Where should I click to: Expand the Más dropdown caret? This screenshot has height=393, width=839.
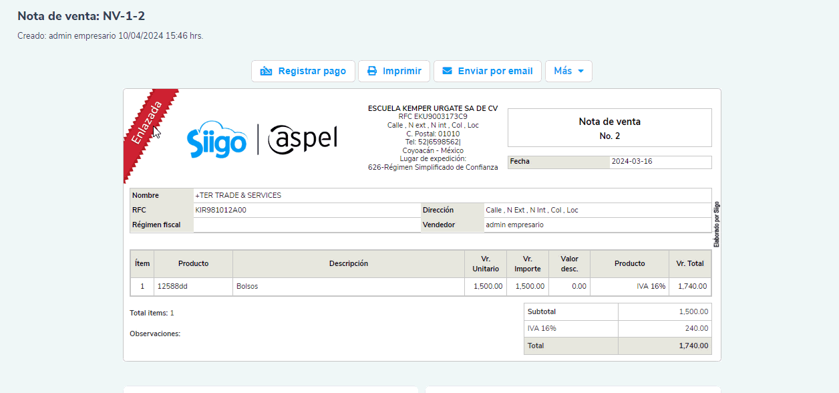580,72
